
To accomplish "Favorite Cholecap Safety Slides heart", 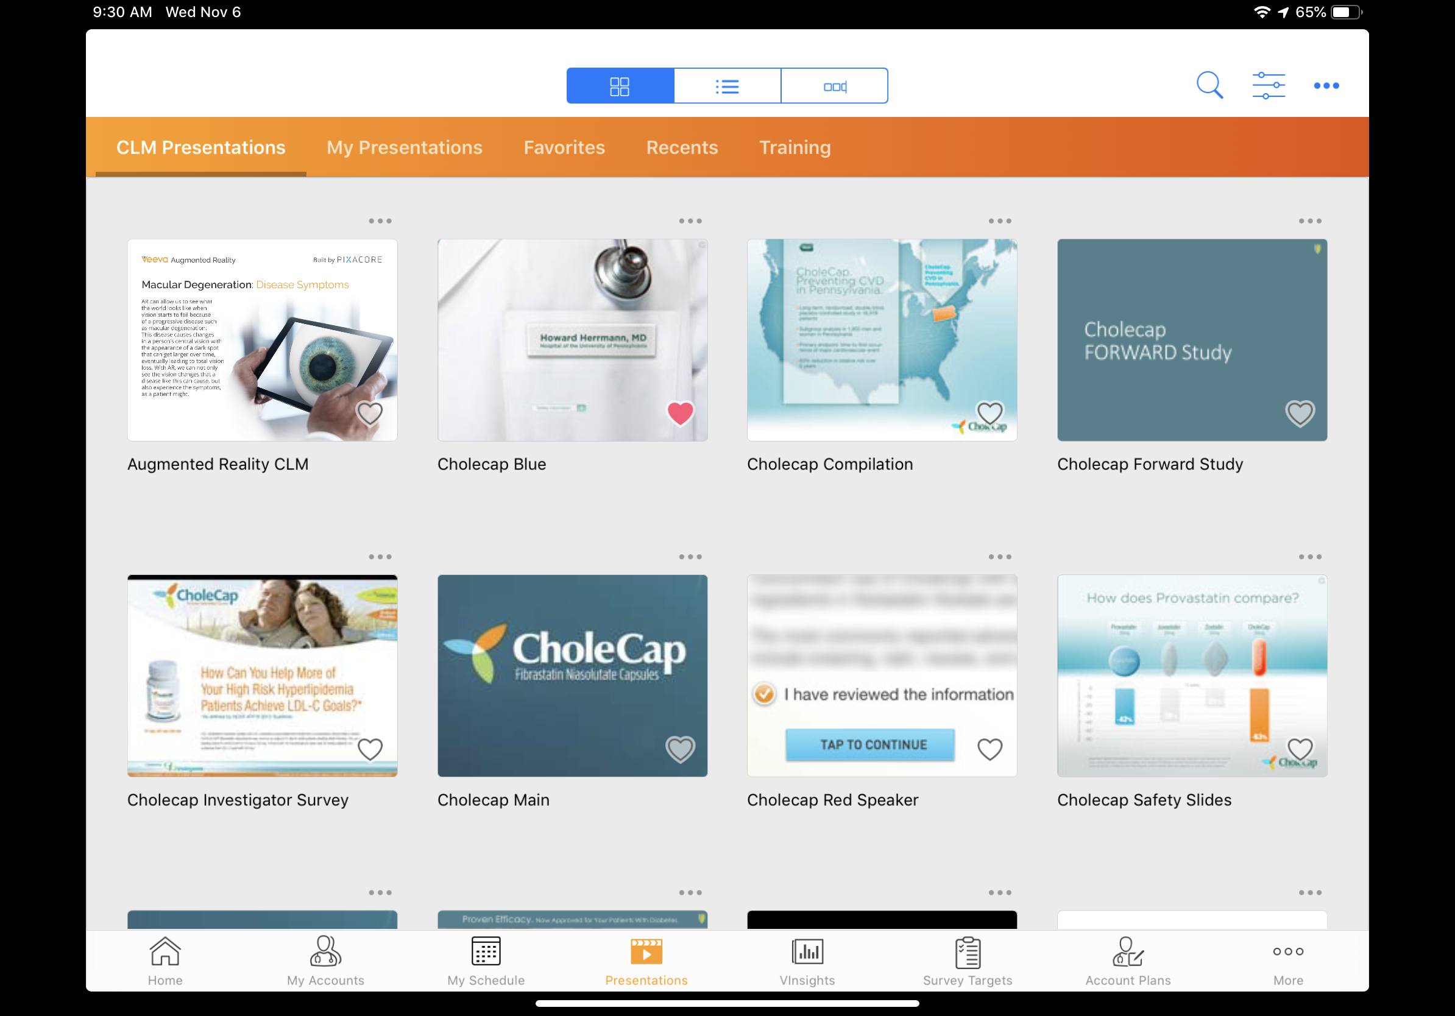I will coord(1300,749).
